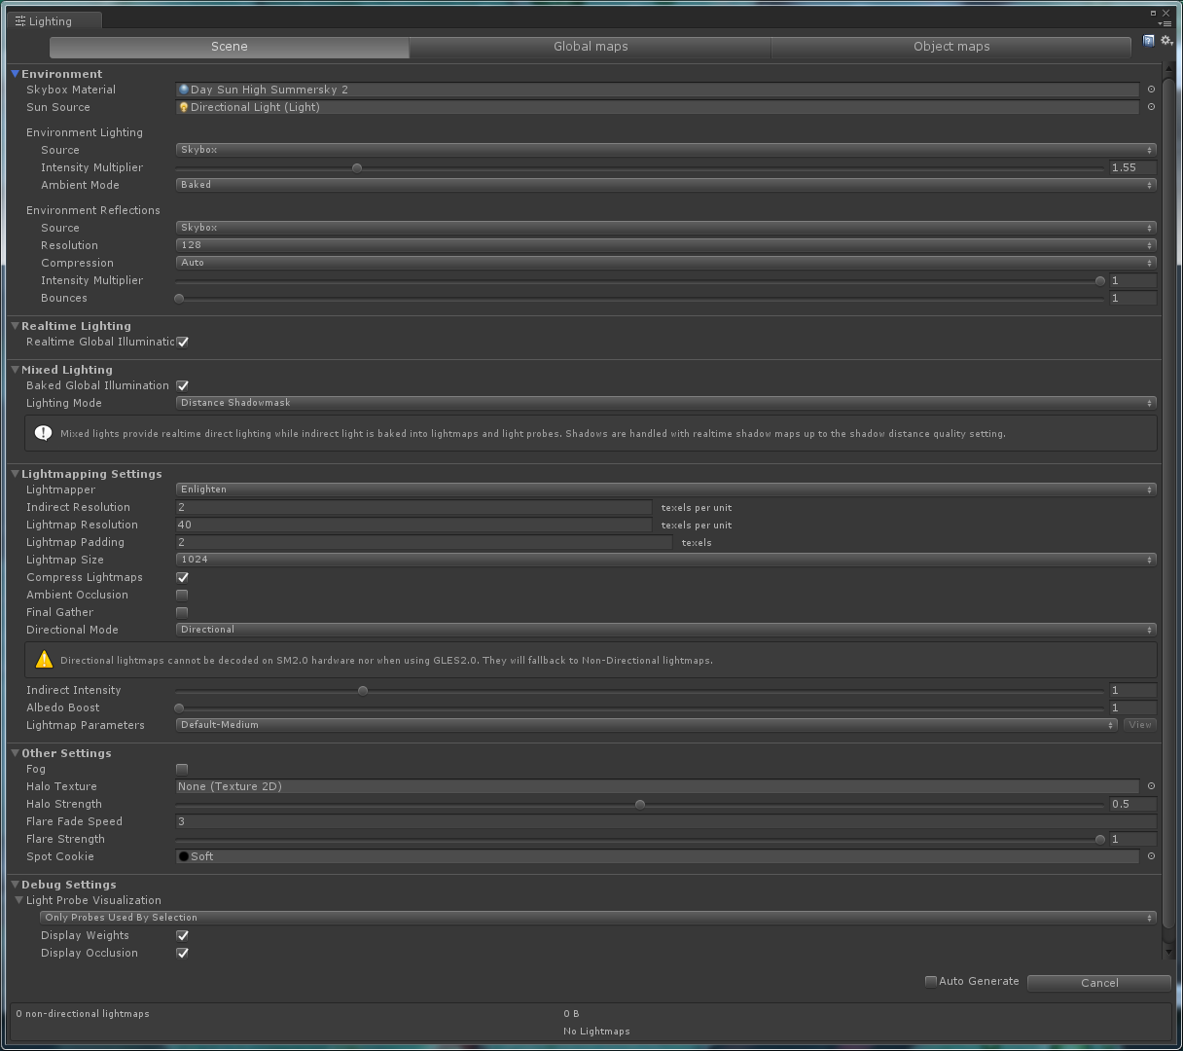Viewport: 1183px width, 1051px height.
Task: Open the Lighting Mode dropdown
Action: click(664, 402)
